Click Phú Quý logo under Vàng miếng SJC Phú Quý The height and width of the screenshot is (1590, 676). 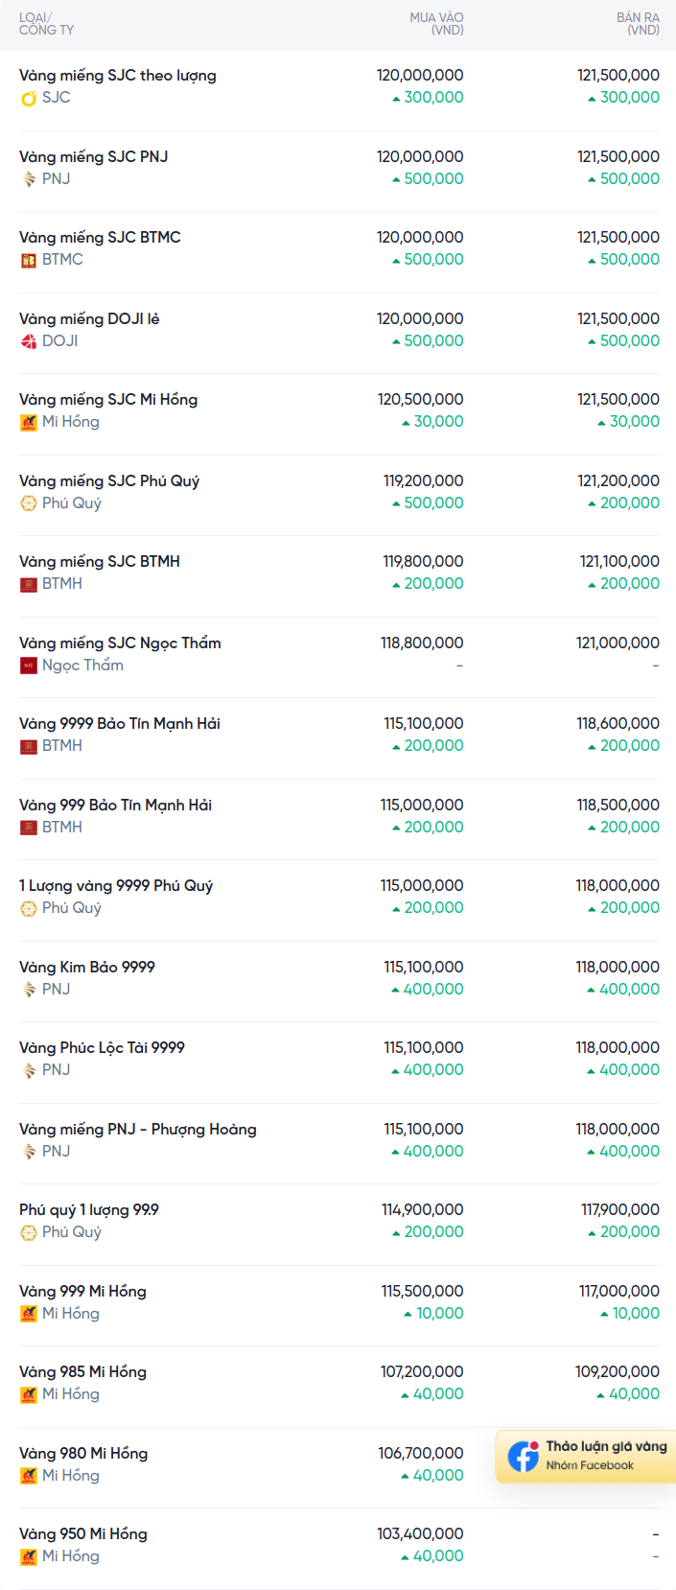29,503
